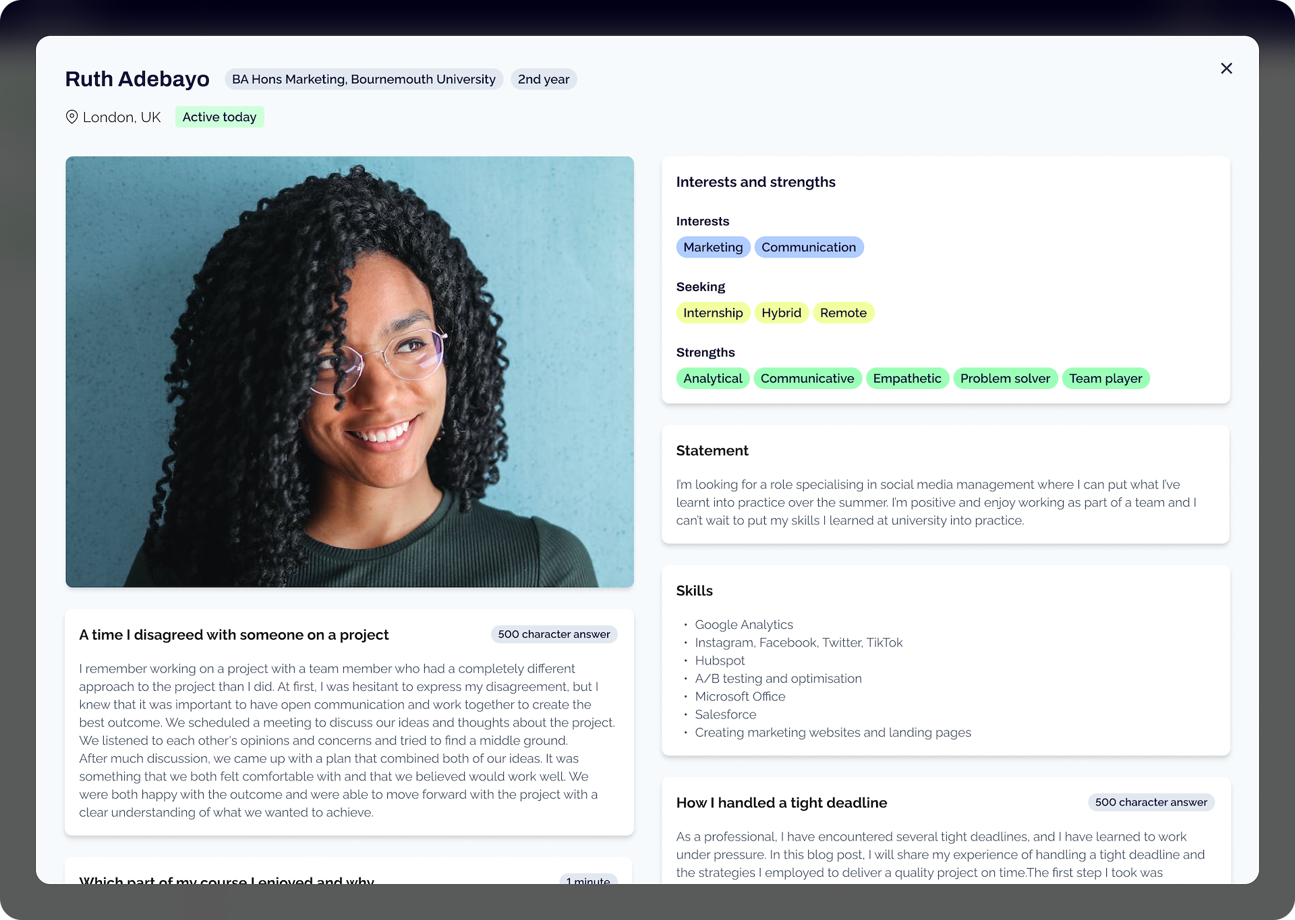Open Ruth Adebayo's profile photo
This screenshot has width=1295, height=920.
[349, 372]
